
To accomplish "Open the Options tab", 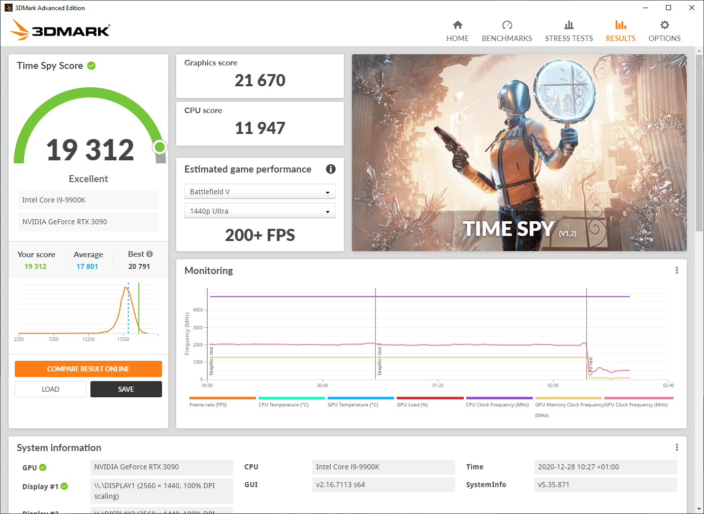I will (x=664, y=31).
